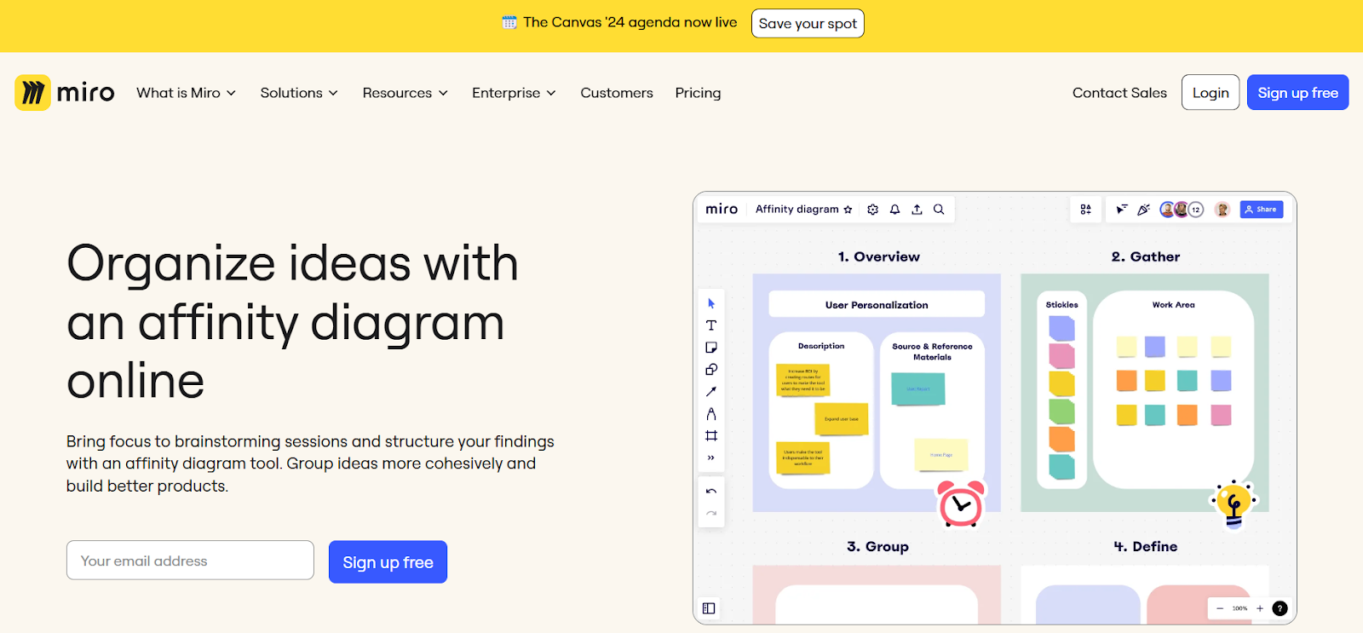Select the pink sticky in Stickies column
1363x633 pixels.
click(1061, 356)
